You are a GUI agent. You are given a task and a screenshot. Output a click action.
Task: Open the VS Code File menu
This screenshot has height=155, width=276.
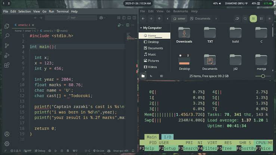[6, 12]
